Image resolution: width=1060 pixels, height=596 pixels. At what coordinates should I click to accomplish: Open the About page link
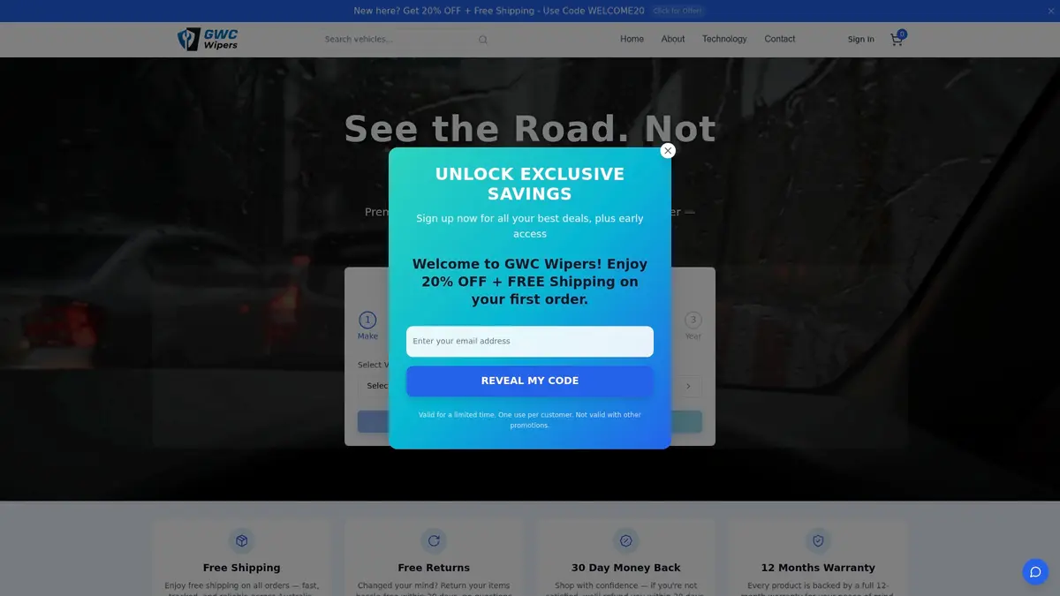[x=673, y=39]
